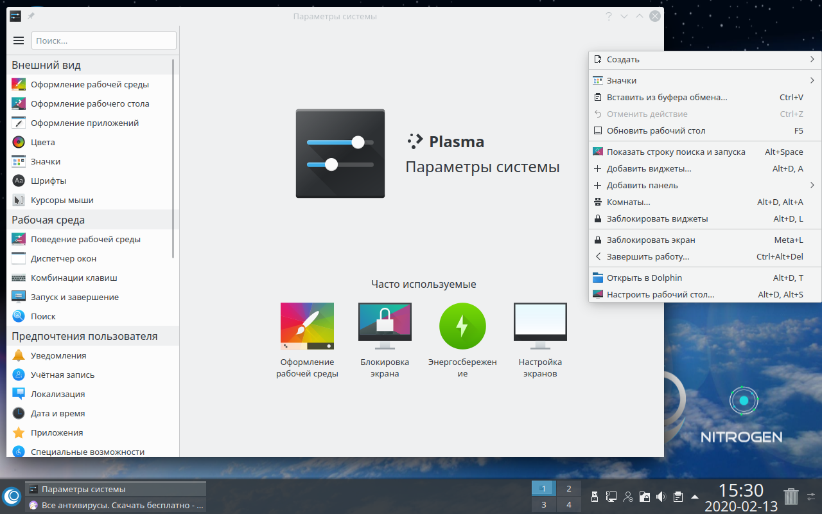
Task: Open panel settings icon at panel edge
Action: point(811,497)
